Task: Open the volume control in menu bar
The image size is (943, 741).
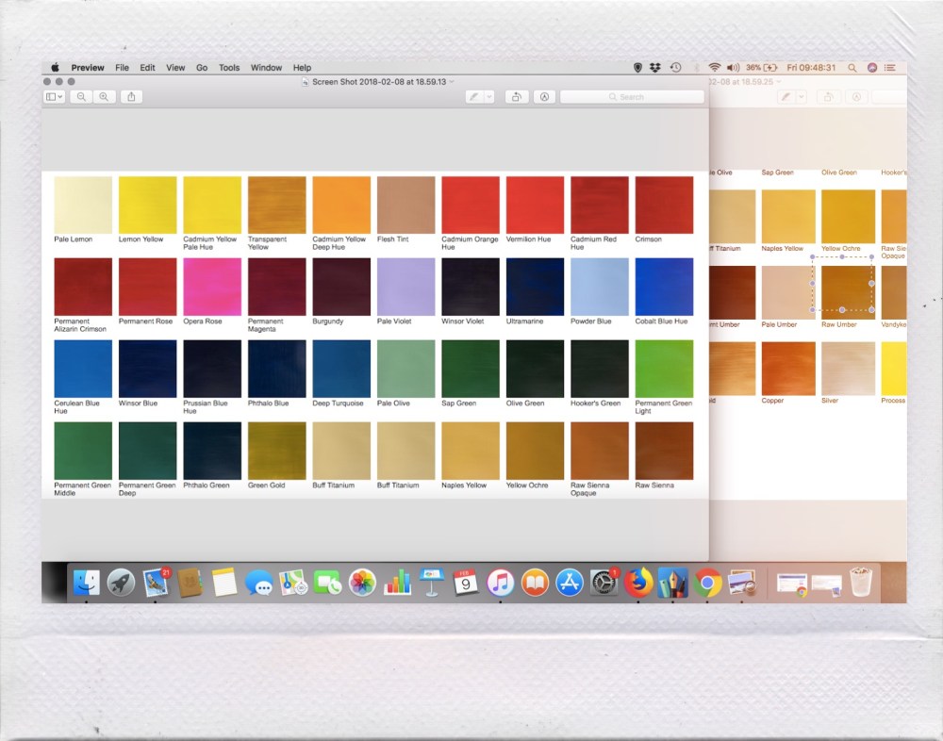Action: pyautogui.click(x=734, y=68)
